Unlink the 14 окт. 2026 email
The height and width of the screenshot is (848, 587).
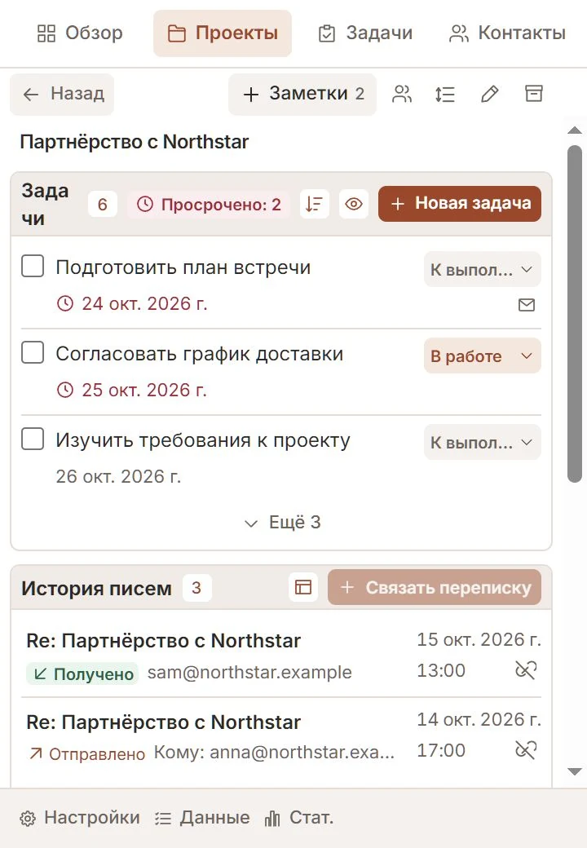526,750
